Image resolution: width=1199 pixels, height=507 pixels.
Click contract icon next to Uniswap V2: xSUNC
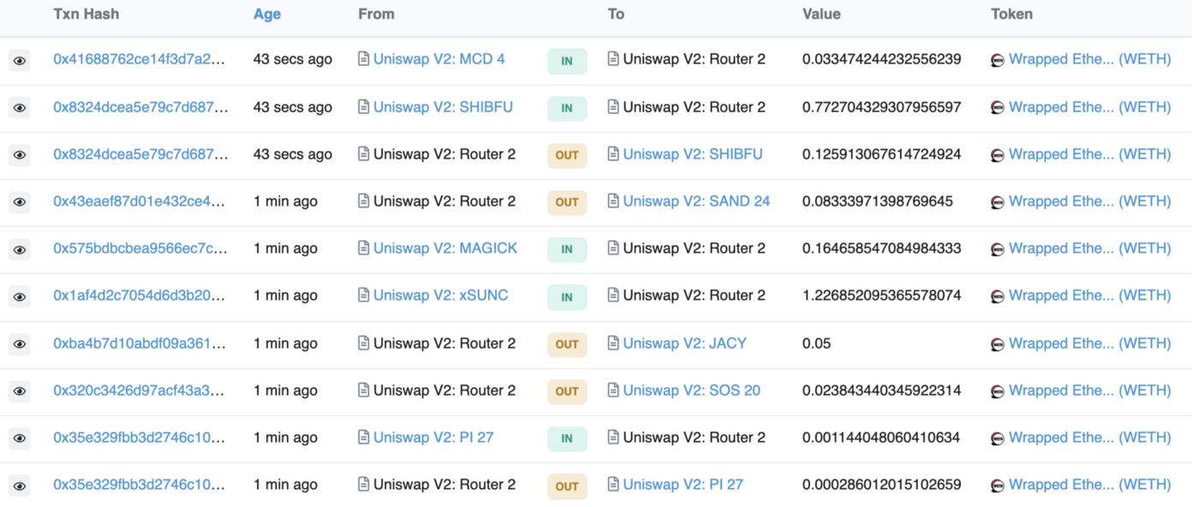[364, 295]
